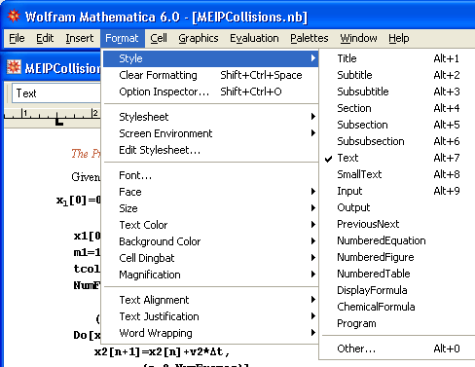Open the Cell menu
Viewport: 475px width, 367px height.
[159, 38]
